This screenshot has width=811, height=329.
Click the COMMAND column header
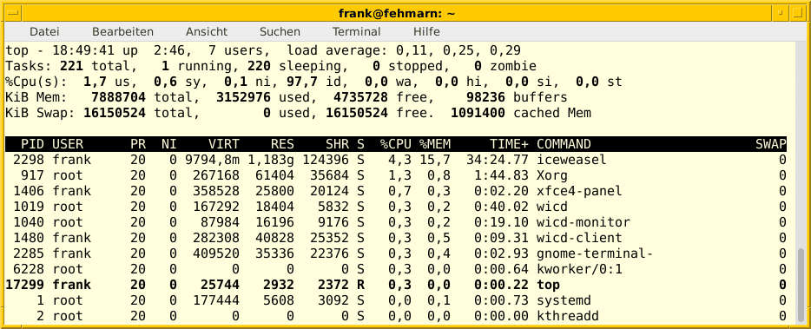click(564, 144)
